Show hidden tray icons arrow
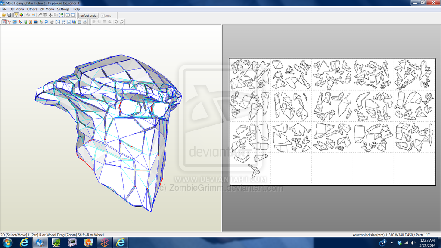Image resolution: width=441 pixels, height=248 pixels. [392, 243]
